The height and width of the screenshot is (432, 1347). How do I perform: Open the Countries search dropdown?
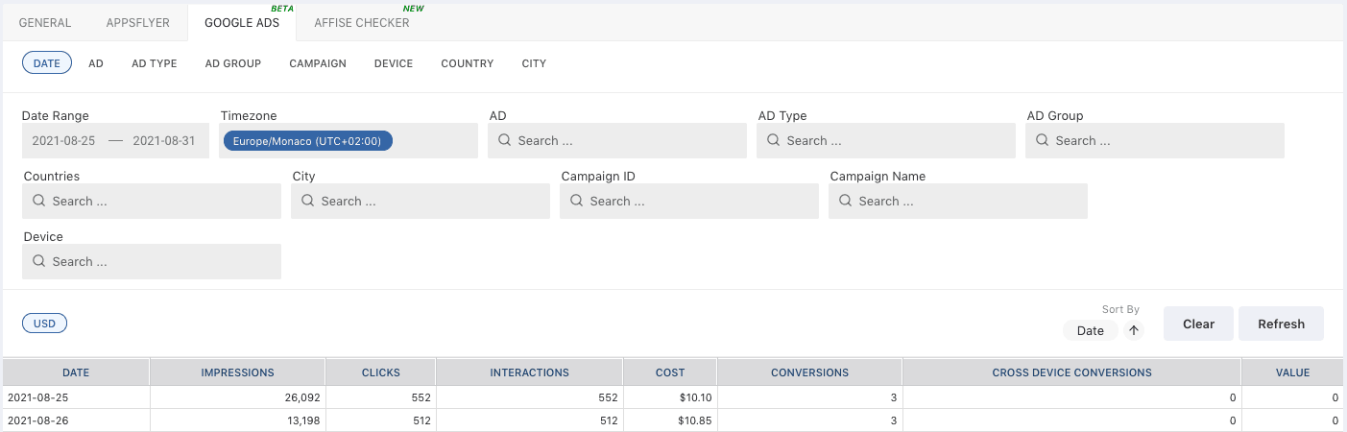152,201
